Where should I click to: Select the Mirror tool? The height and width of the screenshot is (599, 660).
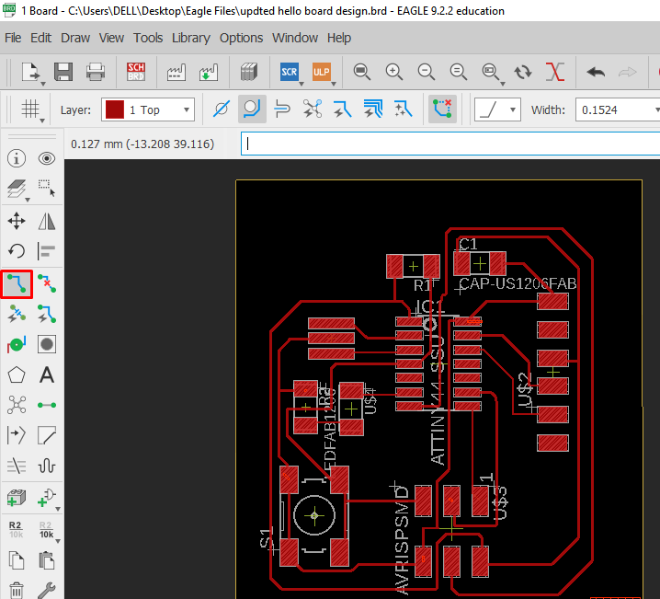coord(47,221)
